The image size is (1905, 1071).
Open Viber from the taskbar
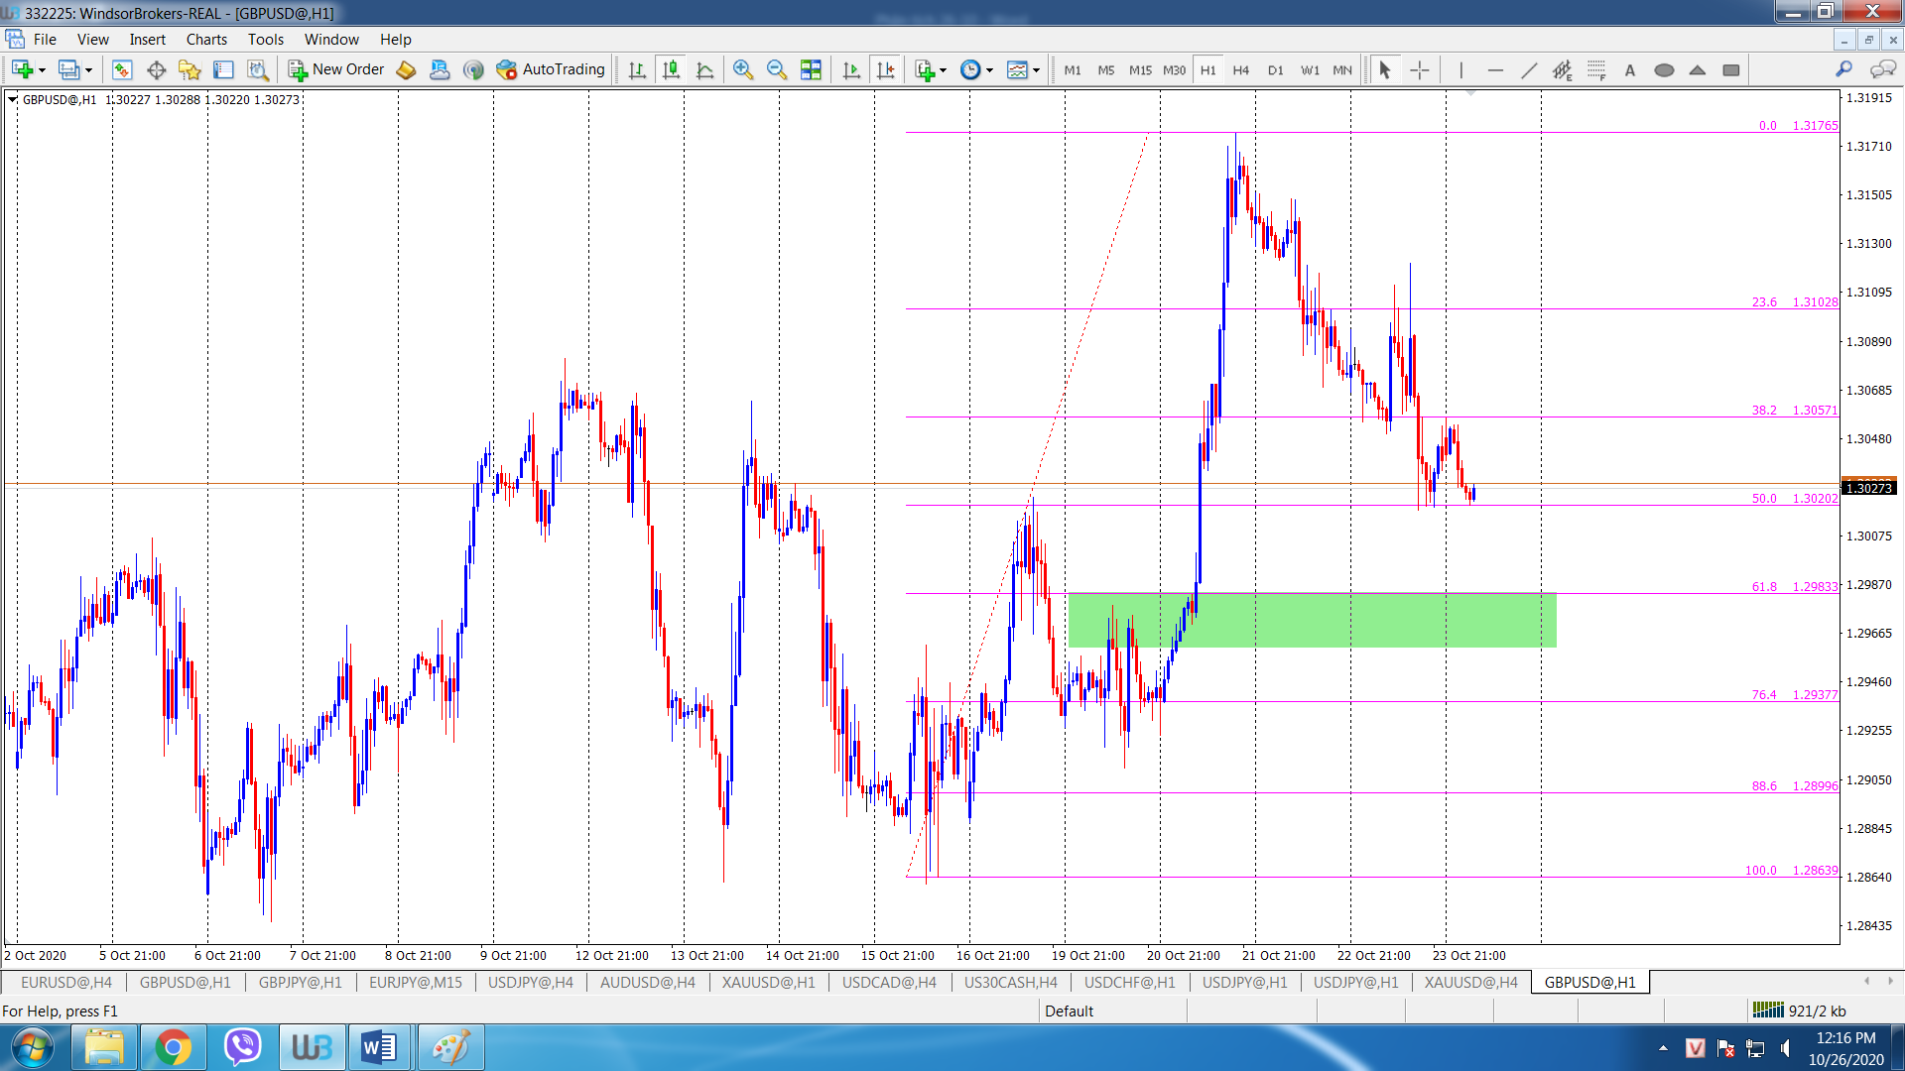coord(242,1047)
